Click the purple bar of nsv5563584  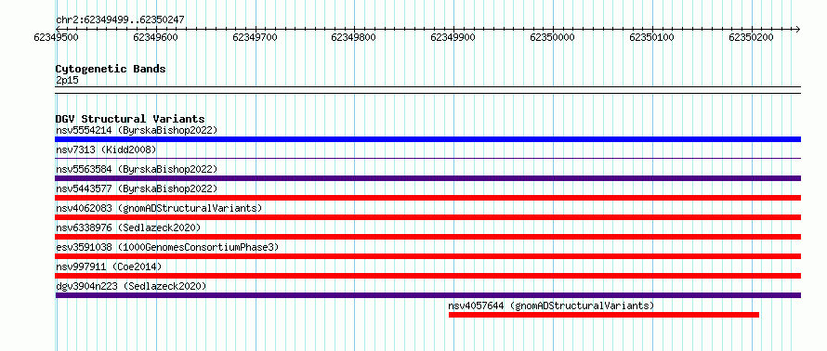tap(428, 178)
